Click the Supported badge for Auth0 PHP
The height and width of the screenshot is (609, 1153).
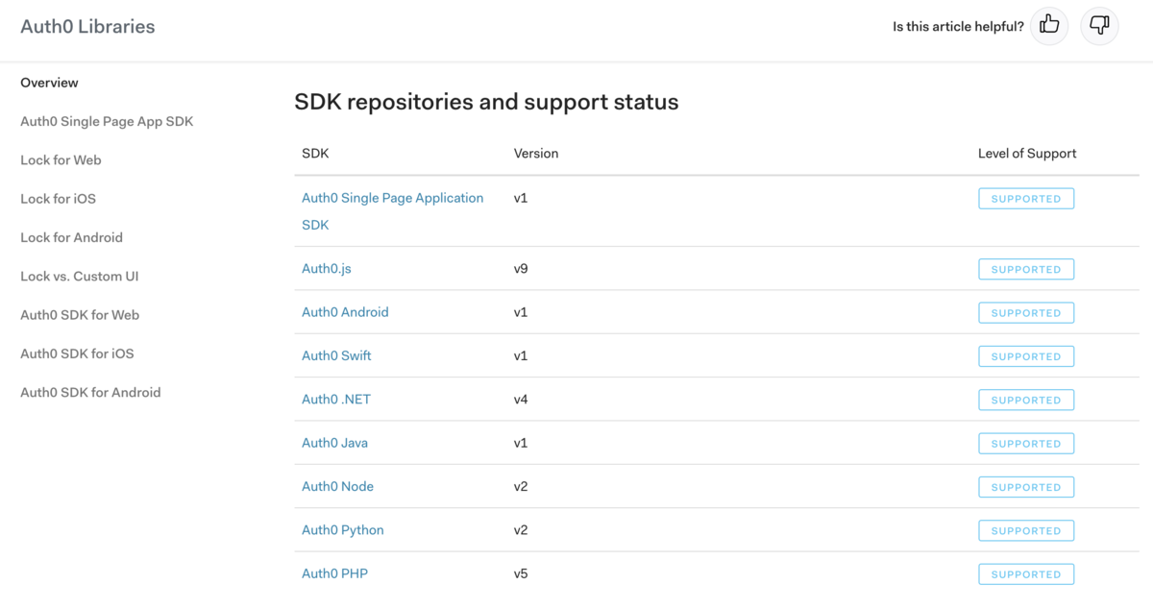(1025, 574)
